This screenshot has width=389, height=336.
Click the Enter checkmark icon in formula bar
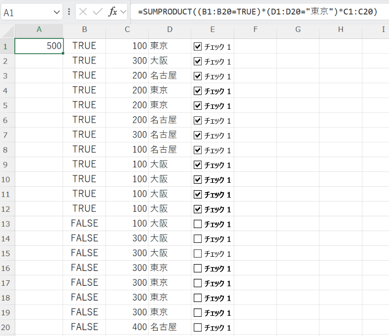click(98, 12)
